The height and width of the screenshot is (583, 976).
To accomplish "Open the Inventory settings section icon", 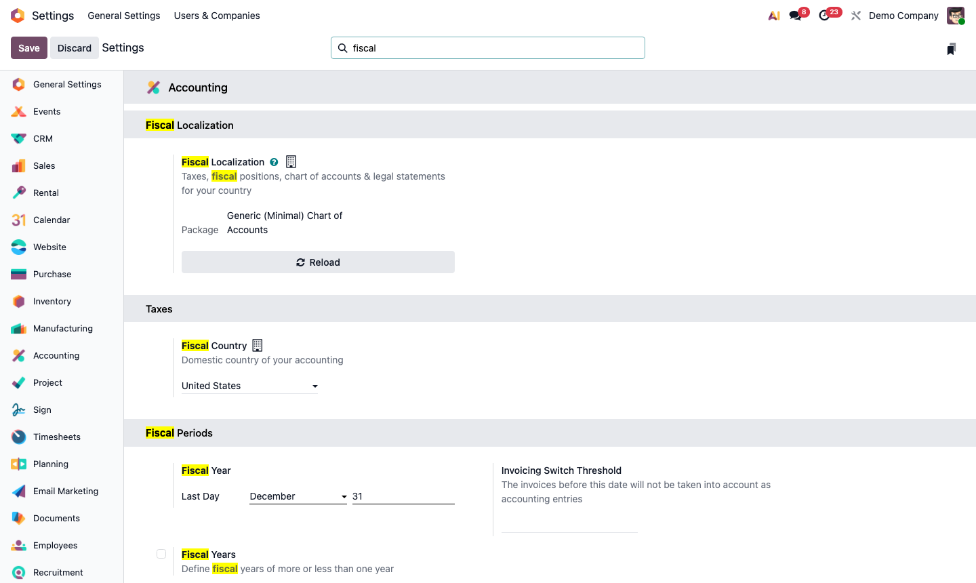I will (x=18, y=301).
